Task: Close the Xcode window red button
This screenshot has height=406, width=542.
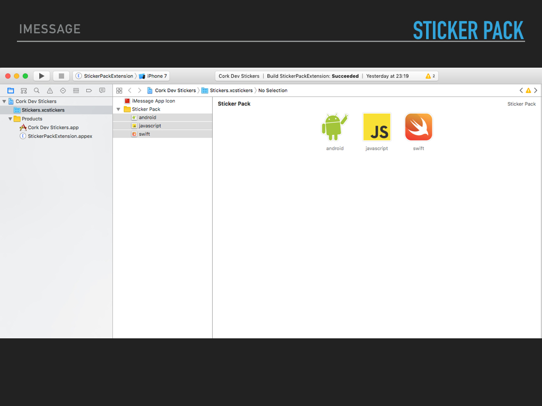Action: (x=7, y=76)
